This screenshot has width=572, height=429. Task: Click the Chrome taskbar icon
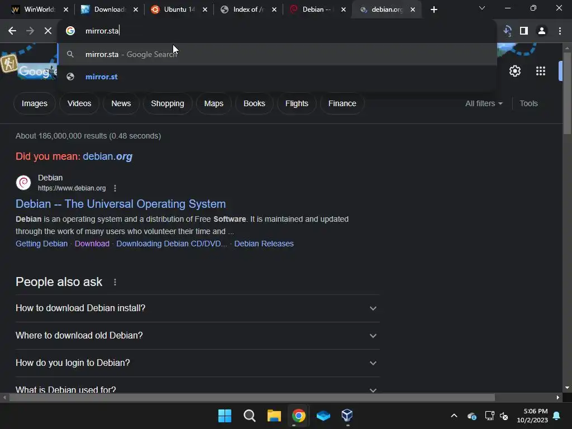pyautogui.click(x=298, y=416)
